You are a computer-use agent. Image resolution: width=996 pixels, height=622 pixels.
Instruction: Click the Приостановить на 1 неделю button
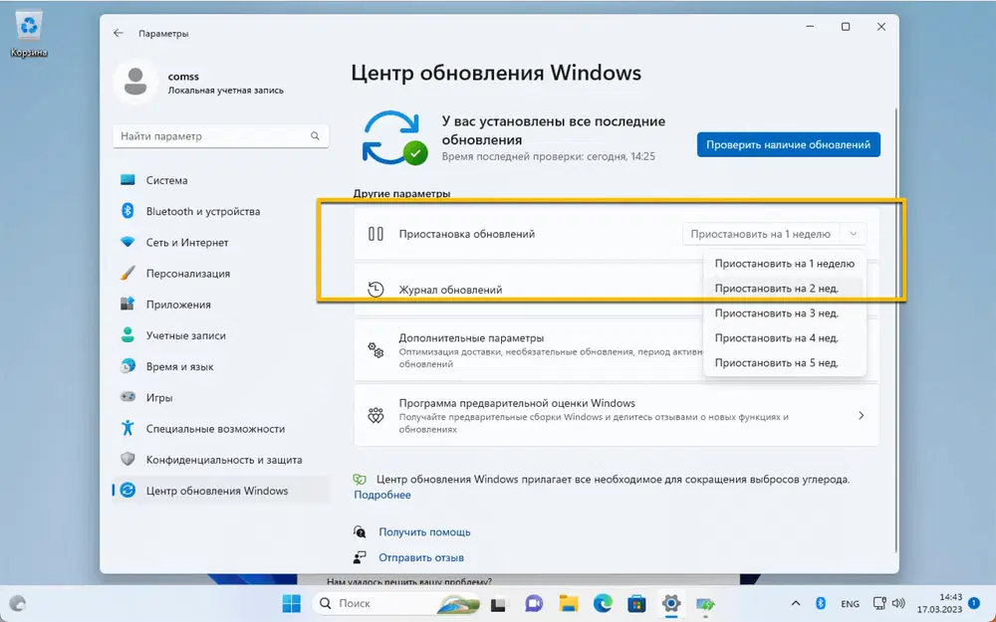[x=761, y=234]
